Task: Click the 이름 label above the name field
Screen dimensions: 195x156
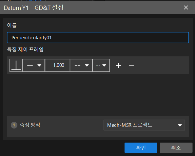Action: pos(12,25)
